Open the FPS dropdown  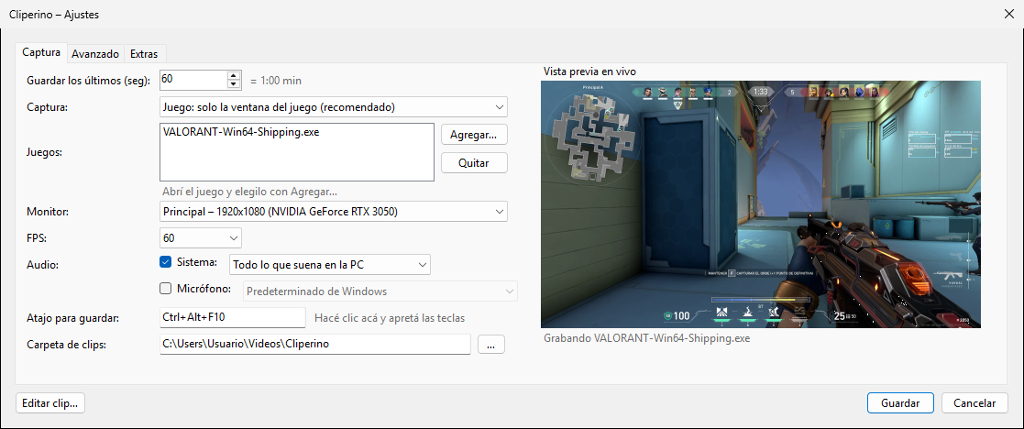(x=201, y=237)
